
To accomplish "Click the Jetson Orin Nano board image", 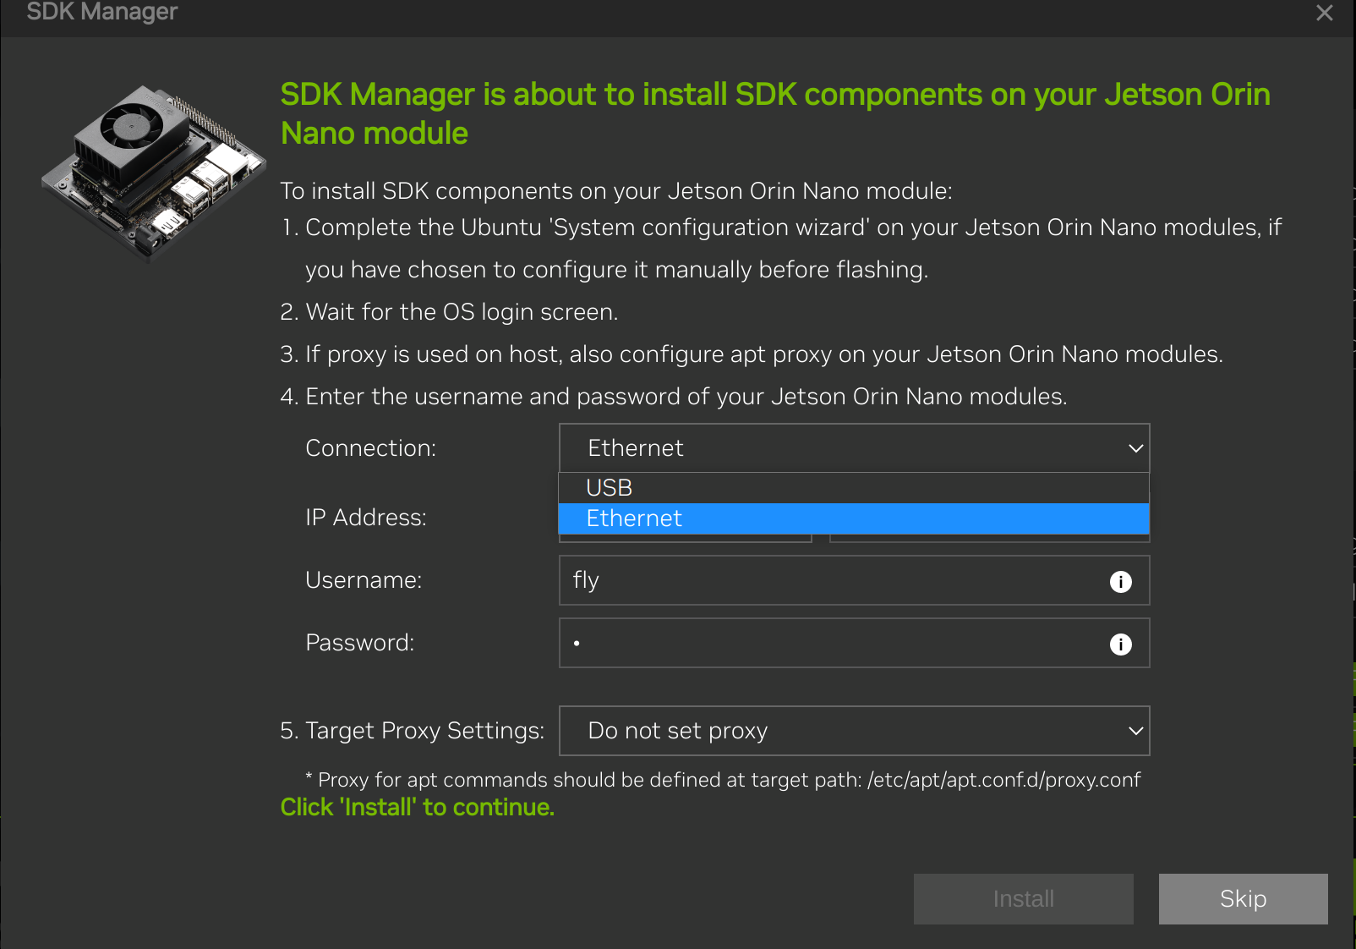I will point(154,173).
